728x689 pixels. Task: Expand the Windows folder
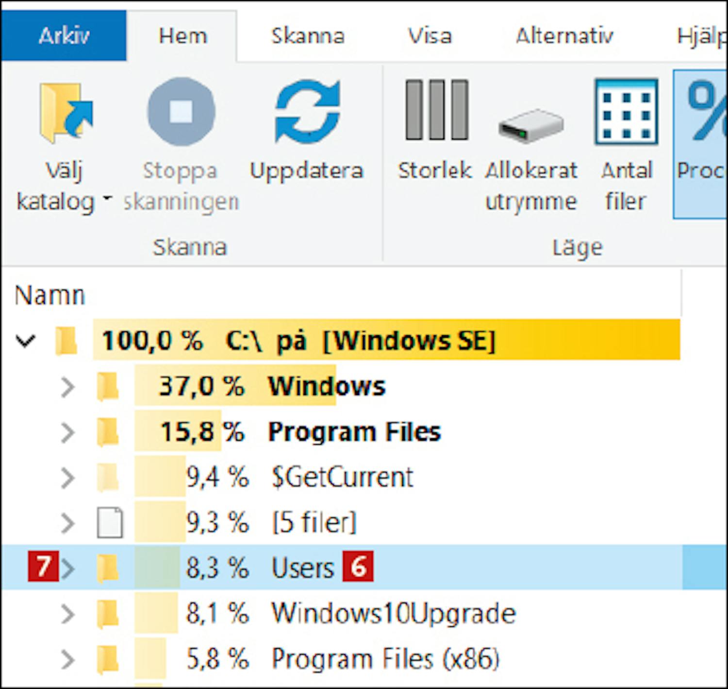68,387
